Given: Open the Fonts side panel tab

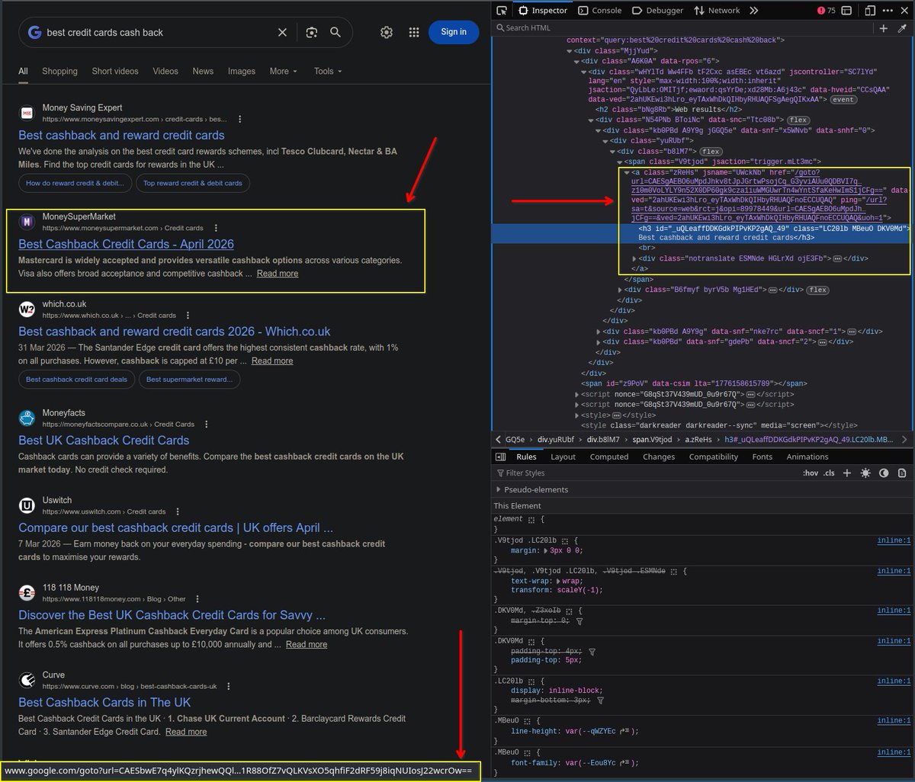Looking at the screenshot, I should [x=762, y=457].
